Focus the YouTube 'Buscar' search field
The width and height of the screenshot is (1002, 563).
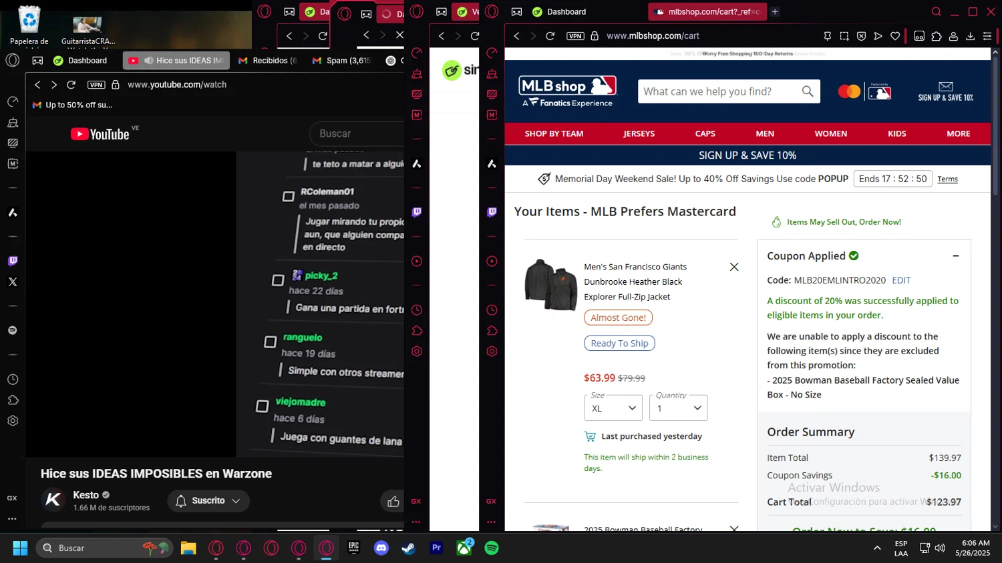pos(357,133)
